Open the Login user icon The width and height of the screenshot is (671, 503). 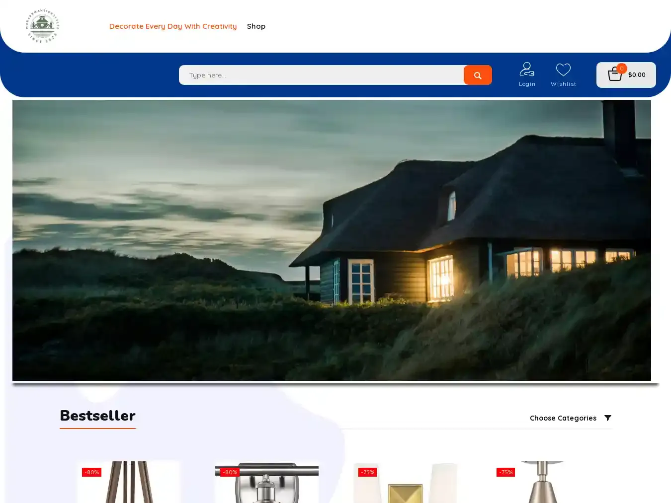pyautogui.click(x=527, y=69)
